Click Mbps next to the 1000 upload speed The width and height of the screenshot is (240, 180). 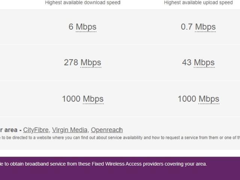pyautogui.click(x=209, y=99)
